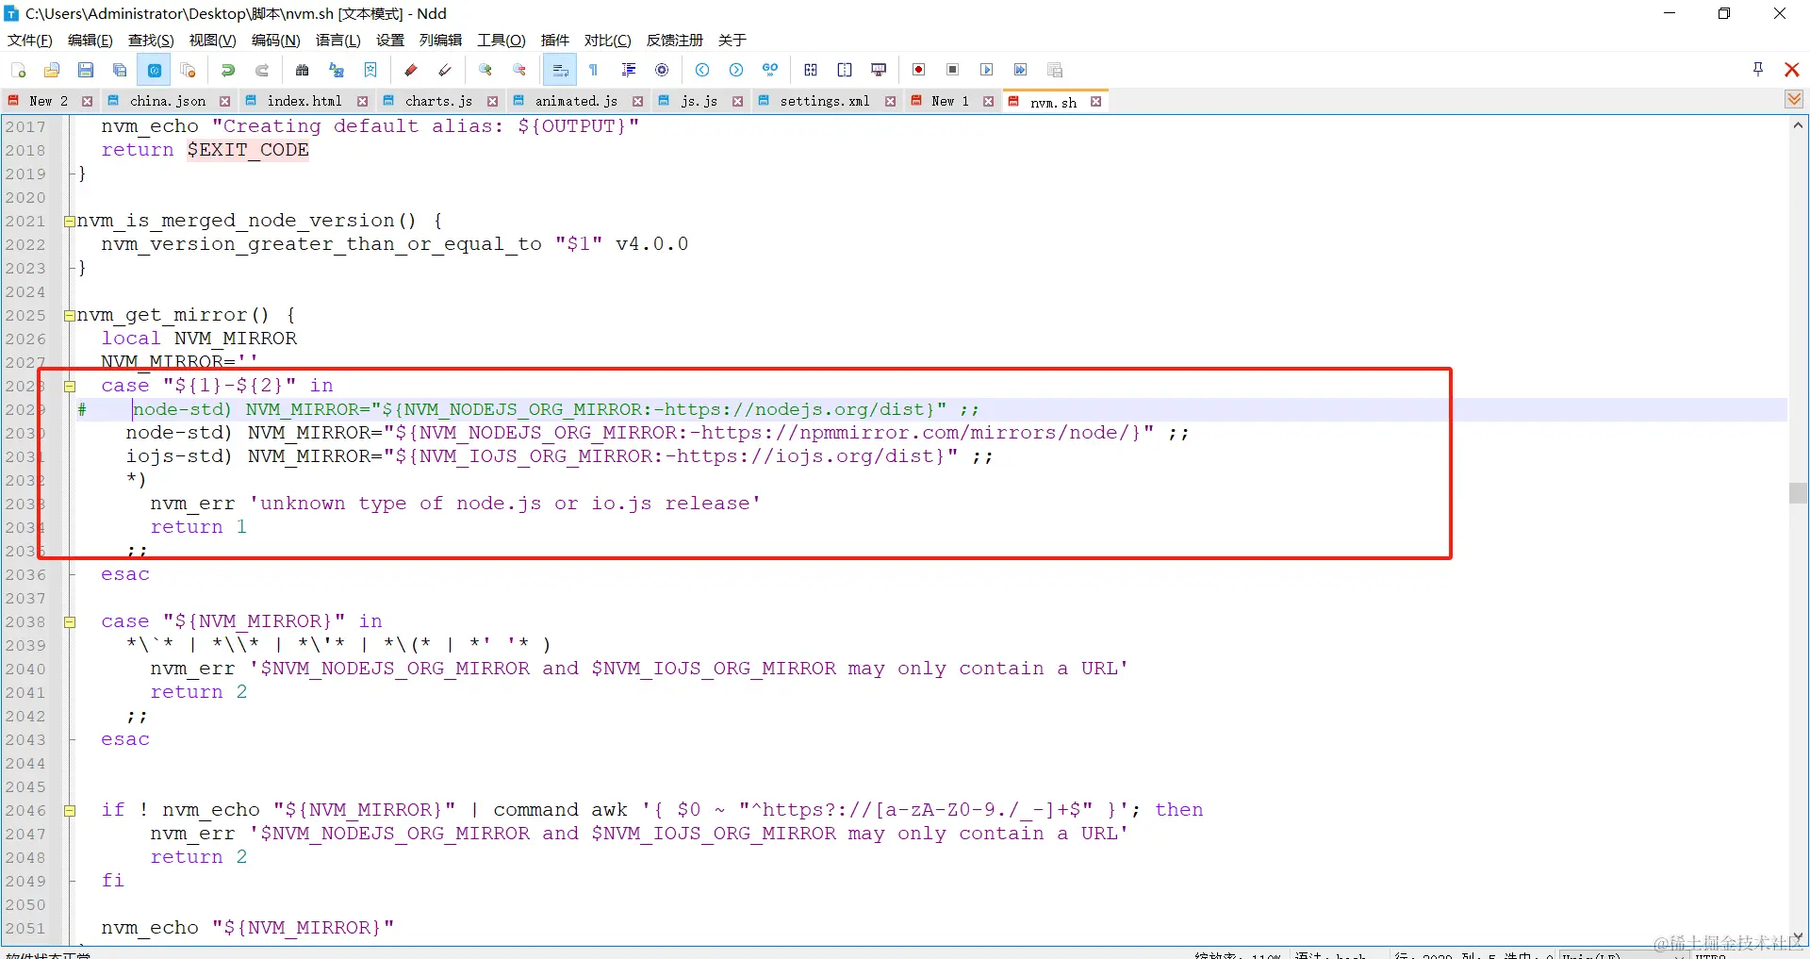1810x959 pixels.
Task: Start macro recording with the red dot icon
Action: [919, 70]
